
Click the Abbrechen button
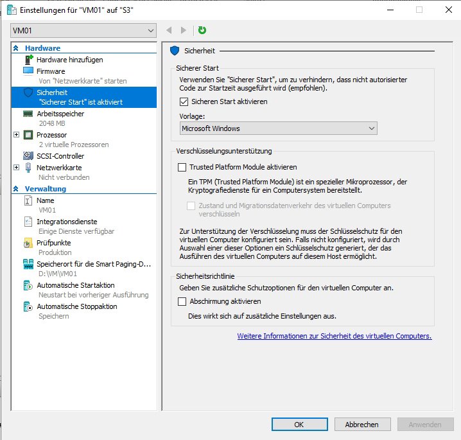coord(361,425)
